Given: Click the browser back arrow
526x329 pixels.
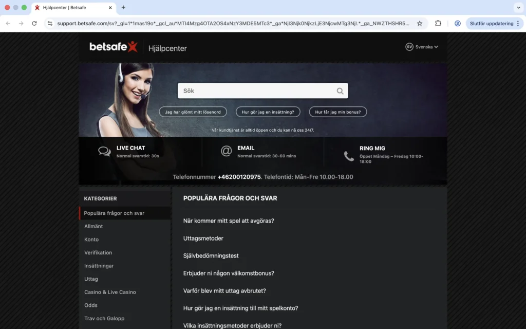Looking at the screenshot, I should point(8,23).
